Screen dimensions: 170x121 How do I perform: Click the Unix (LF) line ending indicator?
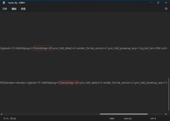[x=128, y=119]
